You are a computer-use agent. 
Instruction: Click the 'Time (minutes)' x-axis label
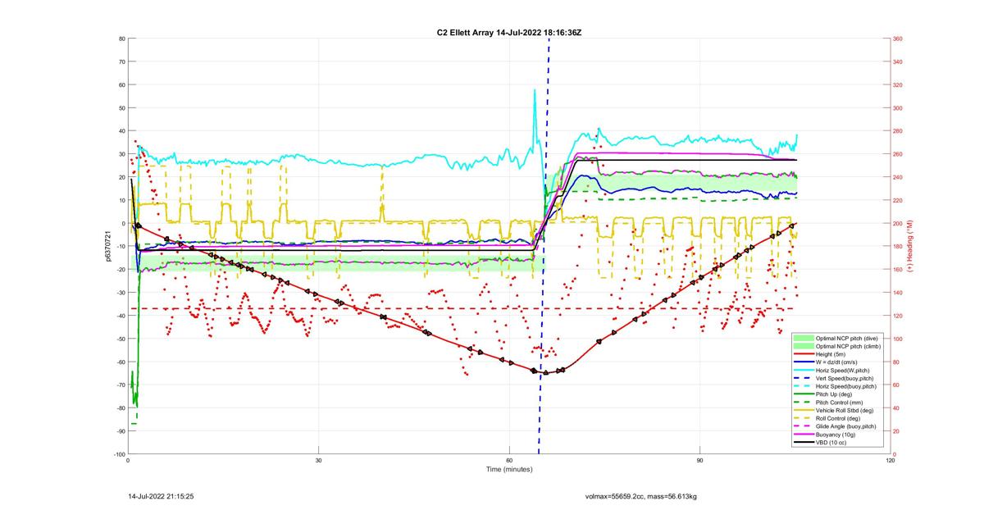pos(509,470)
